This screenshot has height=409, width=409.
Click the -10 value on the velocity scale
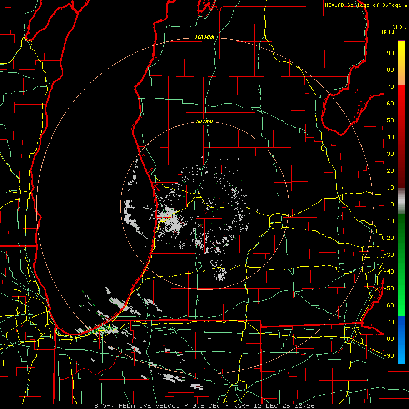pos(389,221)
